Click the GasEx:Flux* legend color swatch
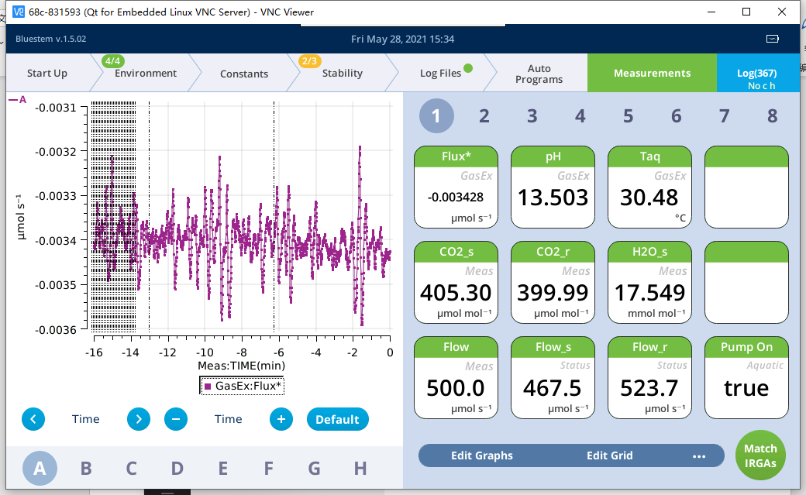This screenshot has height=495, width=806. (208, 385)
